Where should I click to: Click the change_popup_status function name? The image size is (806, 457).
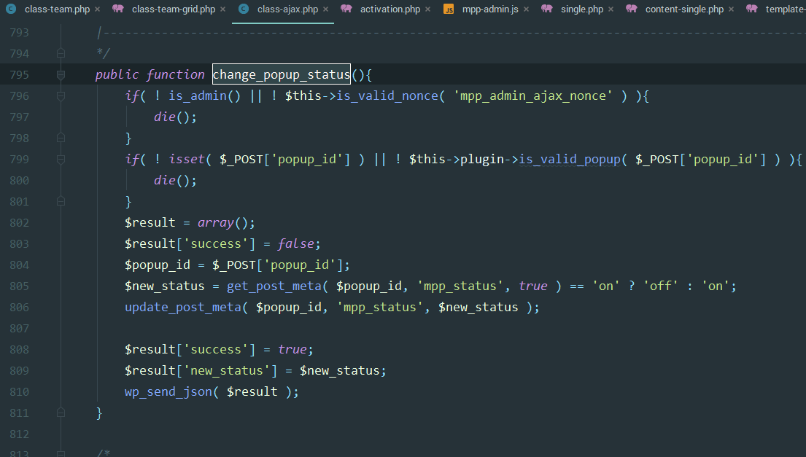(281, 74)
